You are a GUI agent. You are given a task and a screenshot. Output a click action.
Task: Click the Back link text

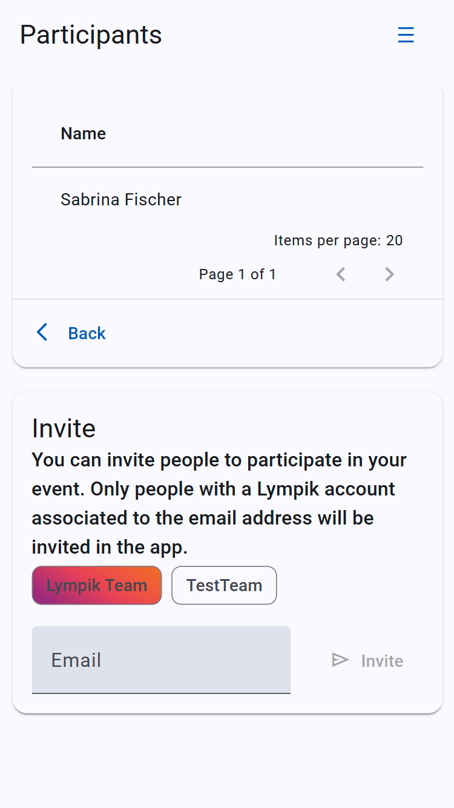coord(87,333)
